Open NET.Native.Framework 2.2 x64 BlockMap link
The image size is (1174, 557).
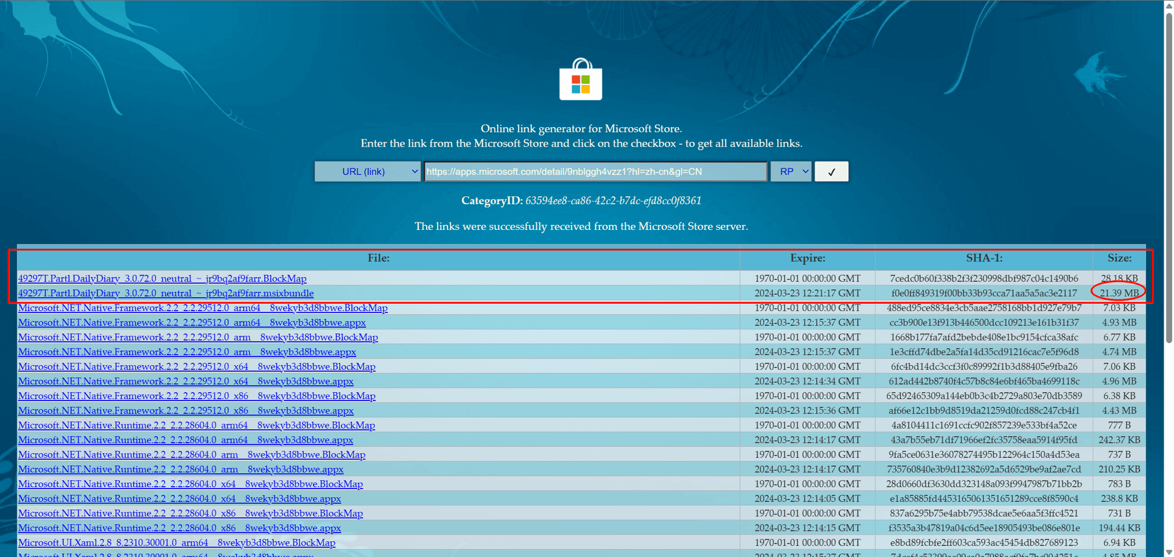[x=197, y=367]
